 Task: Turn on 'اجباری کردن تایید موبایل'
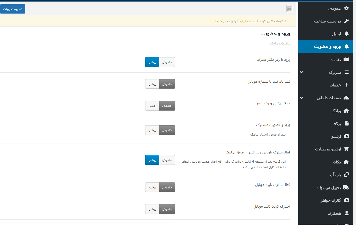pyautogui.click(x=152, y=209)
